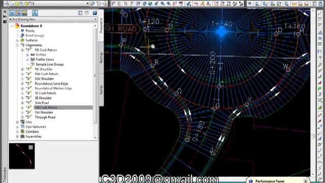
Task: Toggle the item preview pane icon left of help
Action: click(80, 13)
